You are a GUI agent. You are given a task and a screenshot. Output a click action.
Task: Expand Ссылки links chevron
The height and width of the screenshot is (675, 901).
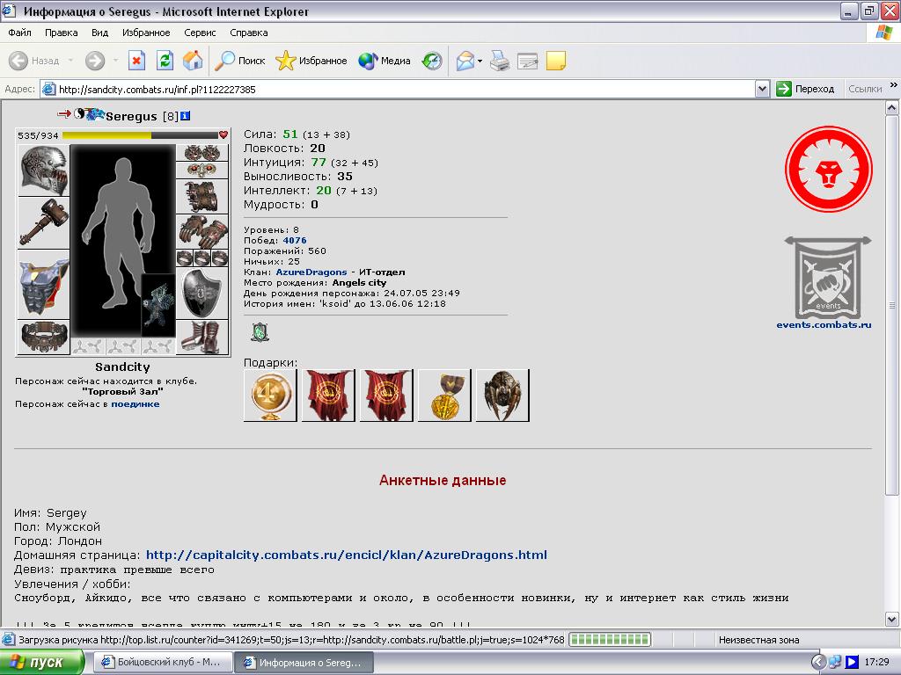[x=894, y=85]
